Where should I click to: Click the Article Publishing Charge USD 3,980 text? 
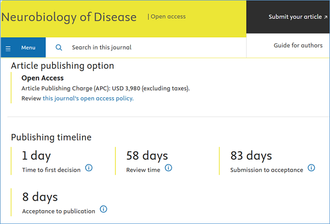(106, 88)
